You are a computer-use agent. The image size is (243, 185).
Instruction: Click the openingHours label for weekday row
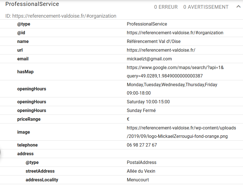[32, 89]
